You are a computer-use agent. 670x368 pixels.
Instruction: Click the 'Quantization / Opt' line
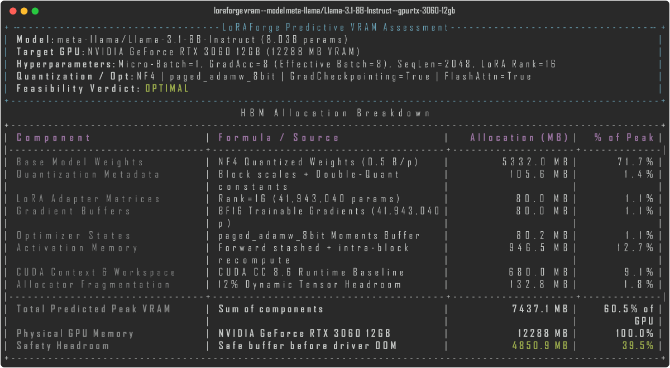tap(274, 77)
